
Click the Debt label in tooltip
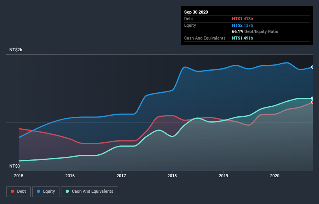tap(188, 19)
